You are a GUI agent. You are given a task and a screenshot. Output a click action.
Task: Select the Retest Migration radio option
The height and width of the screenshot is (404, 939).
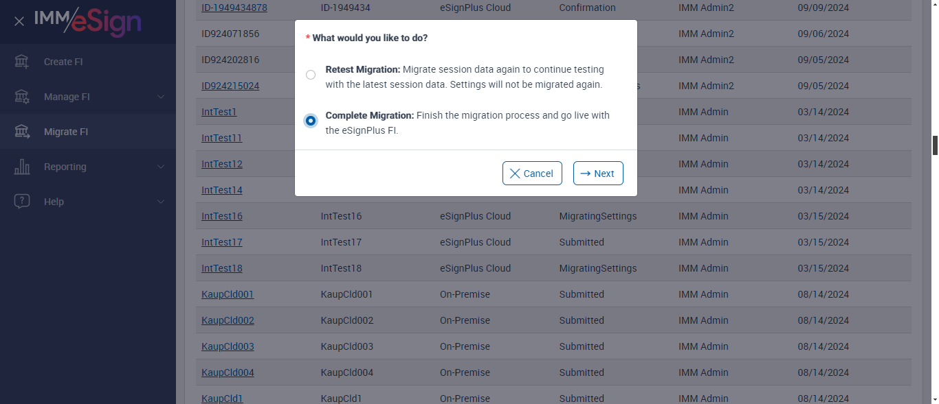click(x=311, y=75)
